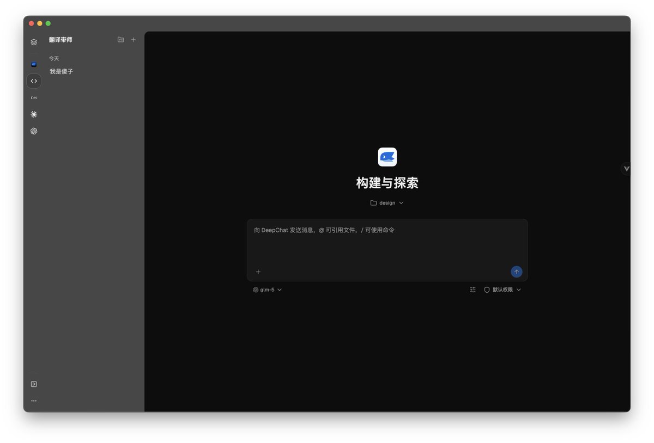Open the three-dots more menu at bottom
The image size is (654, 443).
[x=34, y=401]
